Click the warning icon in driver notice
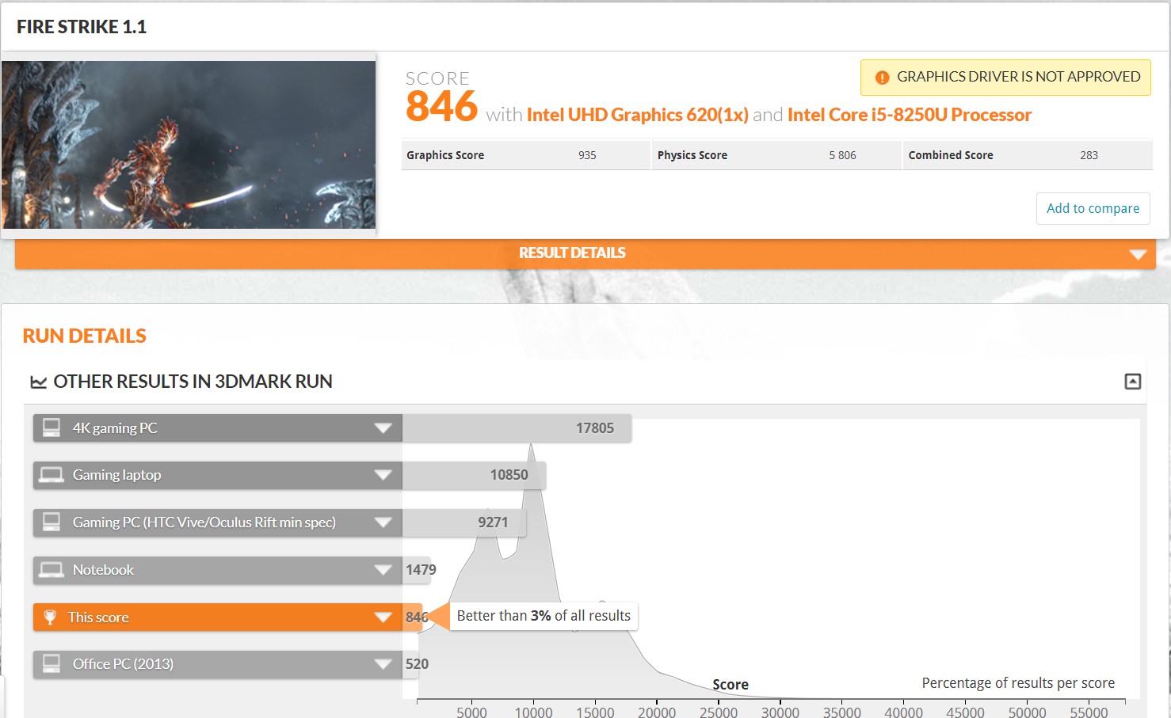Viewport: 1171px width, 718px height. click(x=882, y=78)
